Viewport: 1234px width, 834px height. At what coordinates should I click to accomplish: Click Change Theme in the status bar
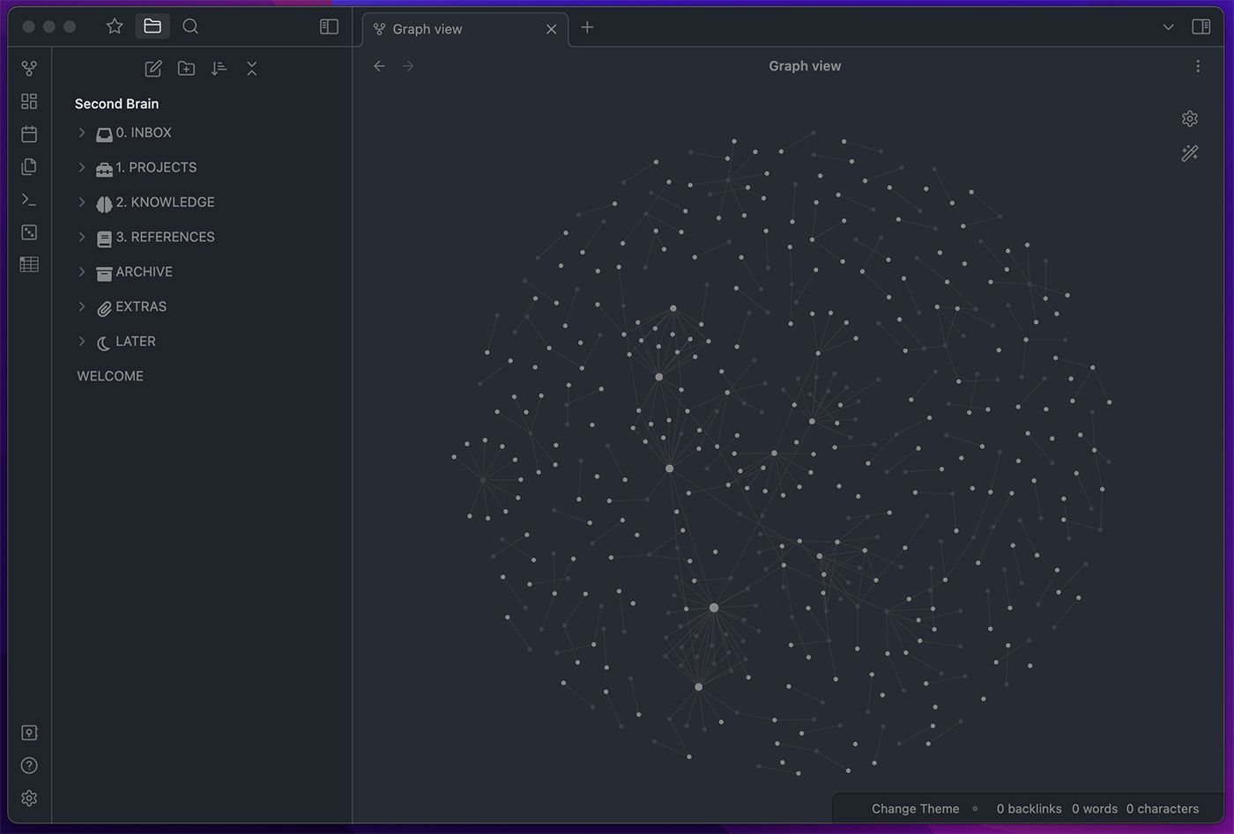[915, 808]
